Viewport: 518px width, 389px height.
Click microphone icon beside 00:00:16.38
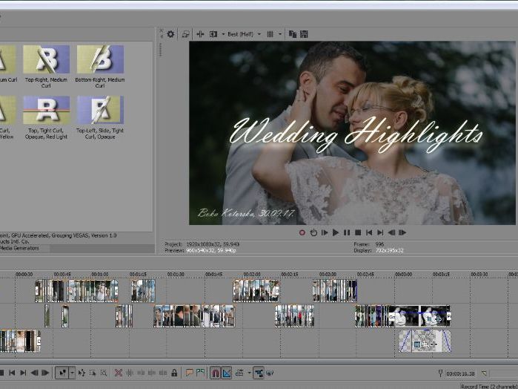pos(440,373)
